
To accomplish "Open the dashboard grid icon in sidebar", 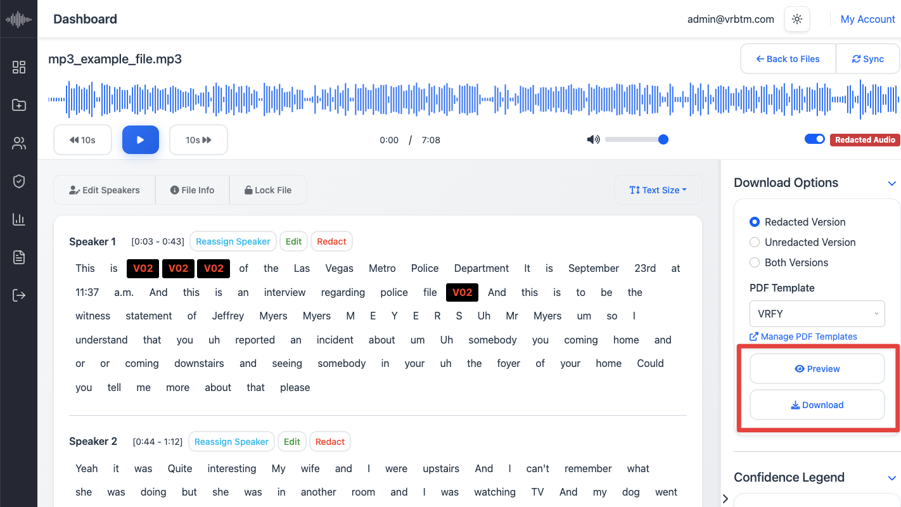I will [19, 67].
